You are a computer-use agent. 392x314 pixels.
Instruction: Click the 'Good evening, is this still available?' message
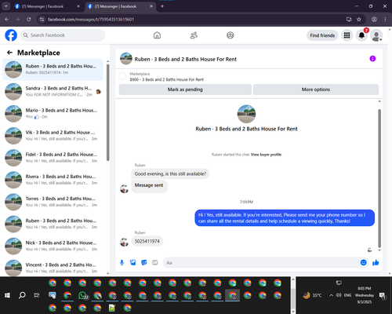tap(170, 173)
